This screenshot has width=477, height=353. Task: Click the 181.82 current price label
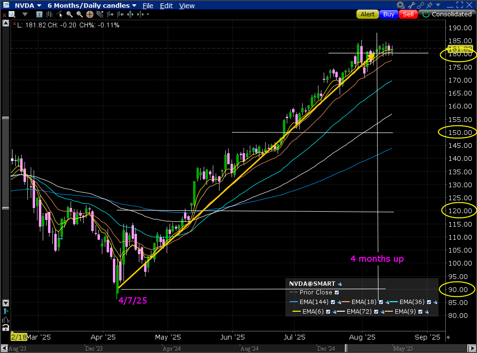[x=460, y=49]
